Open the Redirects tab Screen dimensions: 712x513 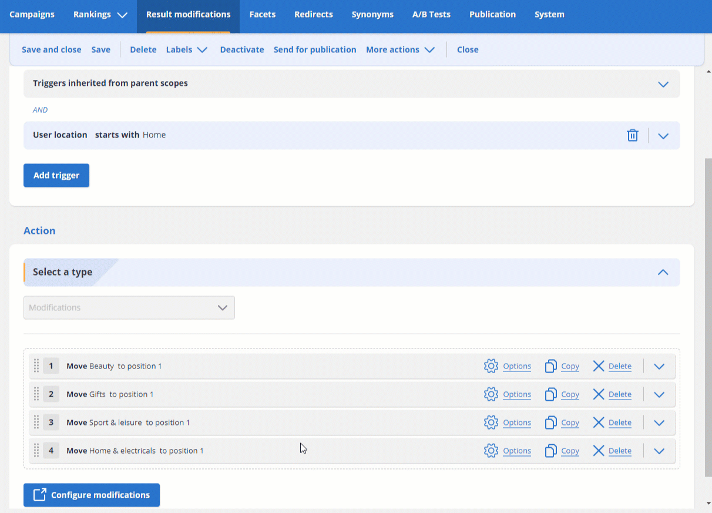[x=314, y=15]
